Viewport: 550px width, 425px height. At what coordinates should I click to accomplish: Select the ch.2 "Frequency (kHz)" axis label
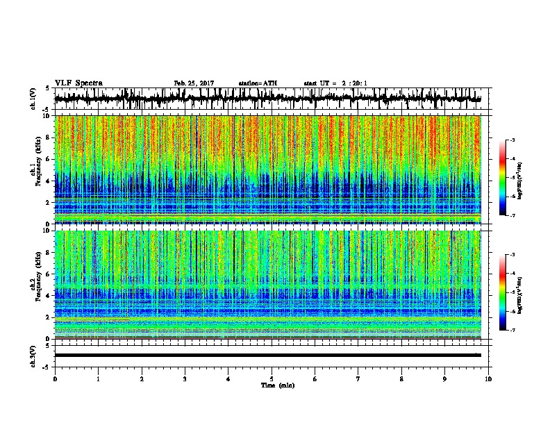(x=38, y=276)
